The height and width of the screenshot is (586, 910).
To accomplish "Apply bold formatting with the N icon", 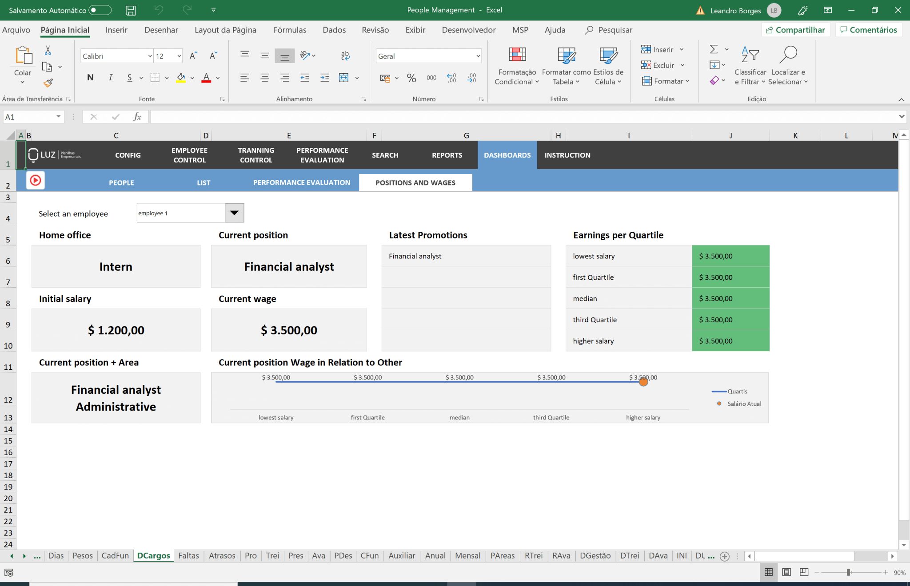I will click(90, 77).
